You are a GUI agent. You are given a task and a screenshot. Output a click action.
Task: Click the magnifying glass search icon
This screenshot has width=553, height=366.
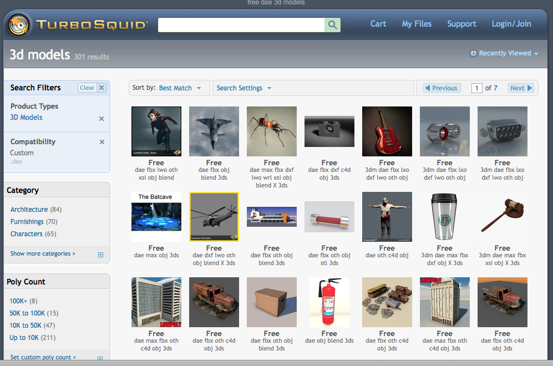[332, 24]
